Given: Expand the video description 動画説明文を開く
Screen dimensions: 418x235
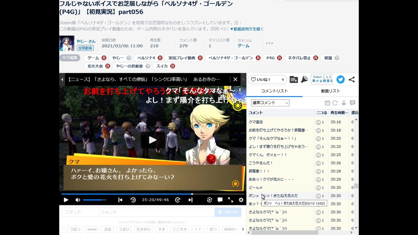Looking at the screenshot, I should 247,29.
